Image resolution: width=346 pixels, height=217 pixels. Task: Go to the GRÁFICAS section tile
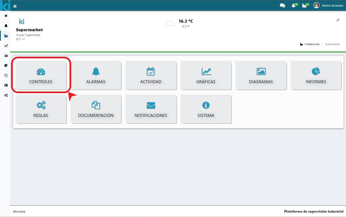[206, 75]
